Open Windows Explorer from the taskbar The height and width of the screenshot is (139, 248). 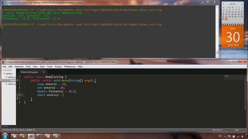pyautogui.click(x=15, y=136)
